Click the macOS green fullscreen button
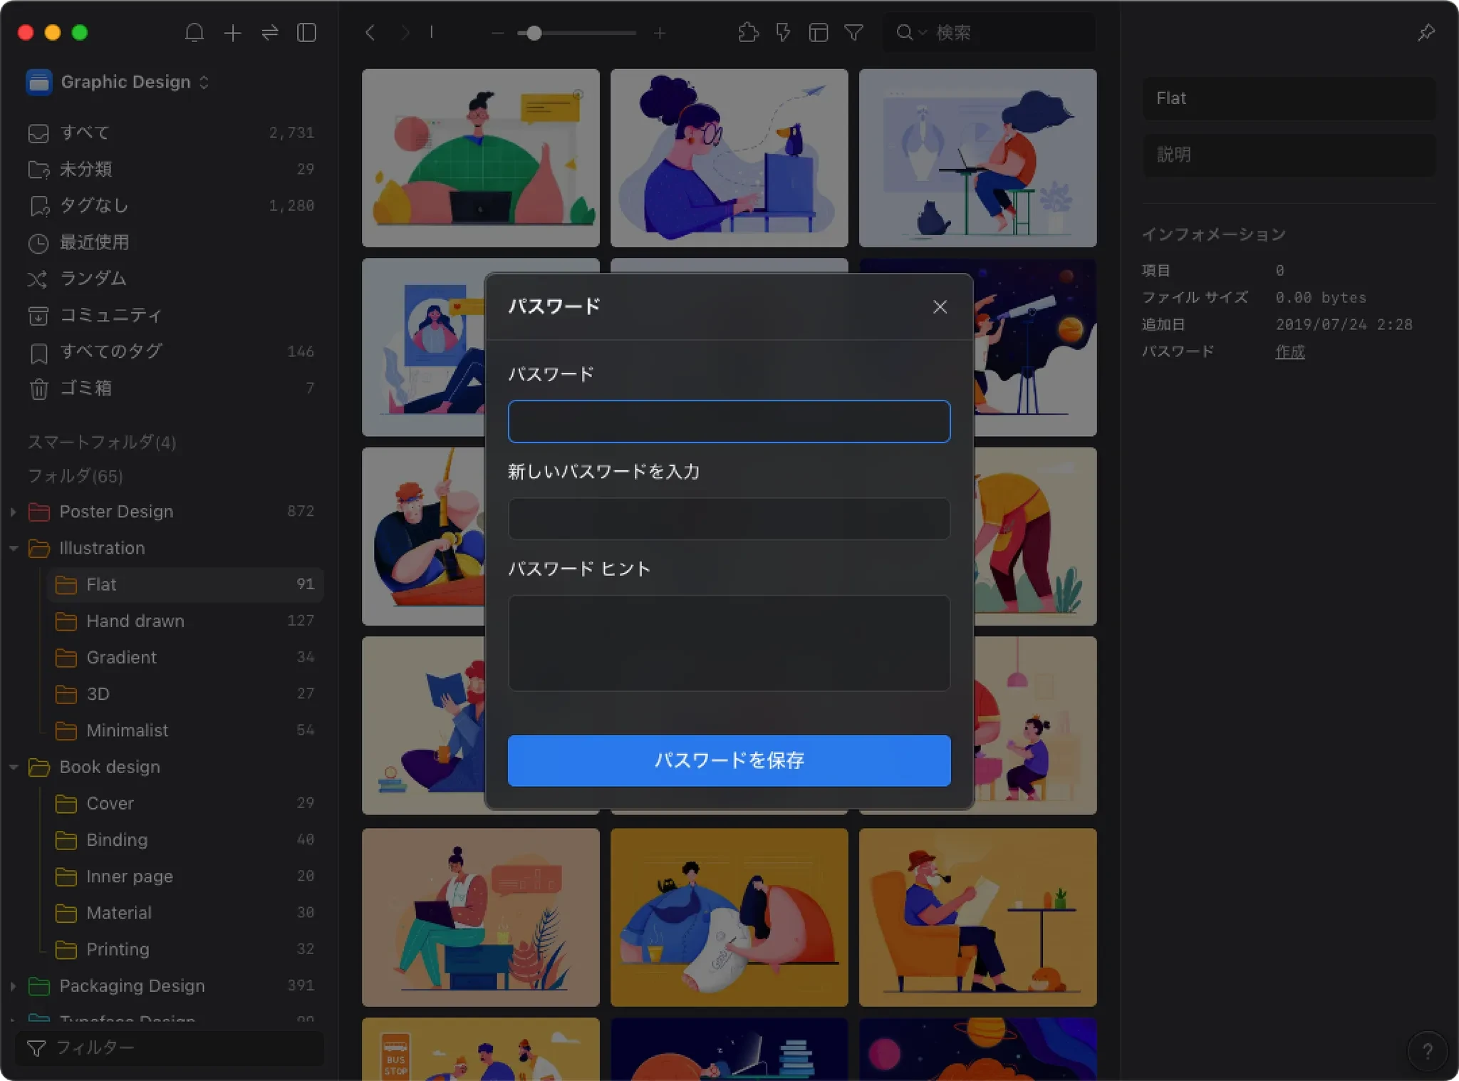The width and height of the screenshot is (1459, 1081). point(80,33)
